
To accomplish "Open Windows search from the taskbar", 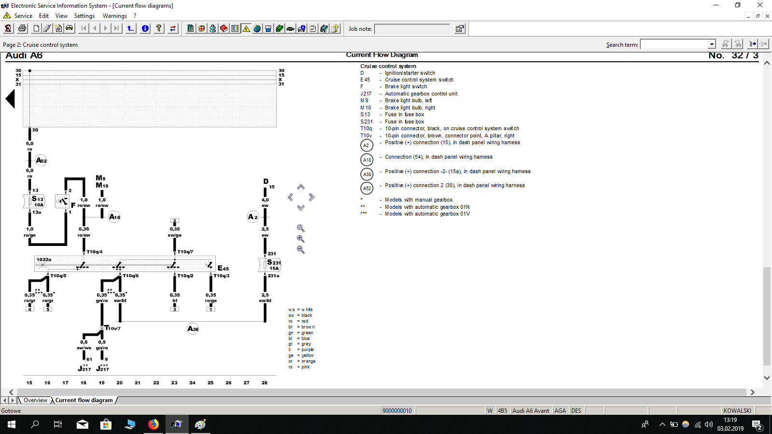I will (35, 424).
